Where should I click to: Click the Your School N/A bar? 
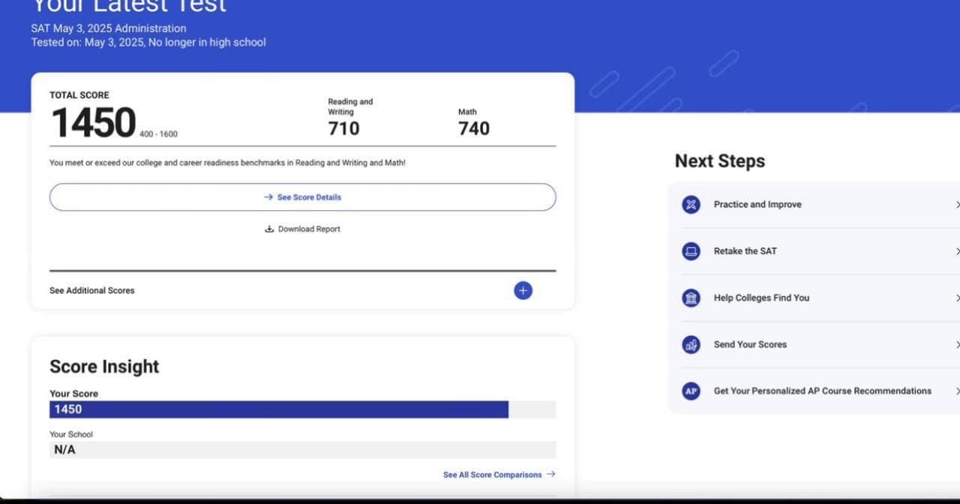pos(302,450)
